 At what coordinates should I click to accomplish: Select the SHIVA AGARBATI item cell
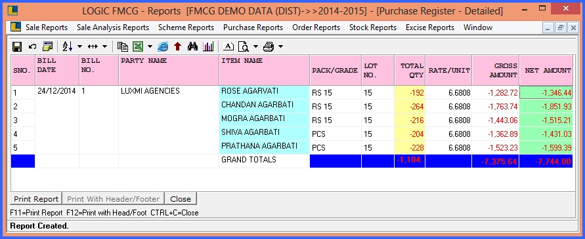pos(264,134)
